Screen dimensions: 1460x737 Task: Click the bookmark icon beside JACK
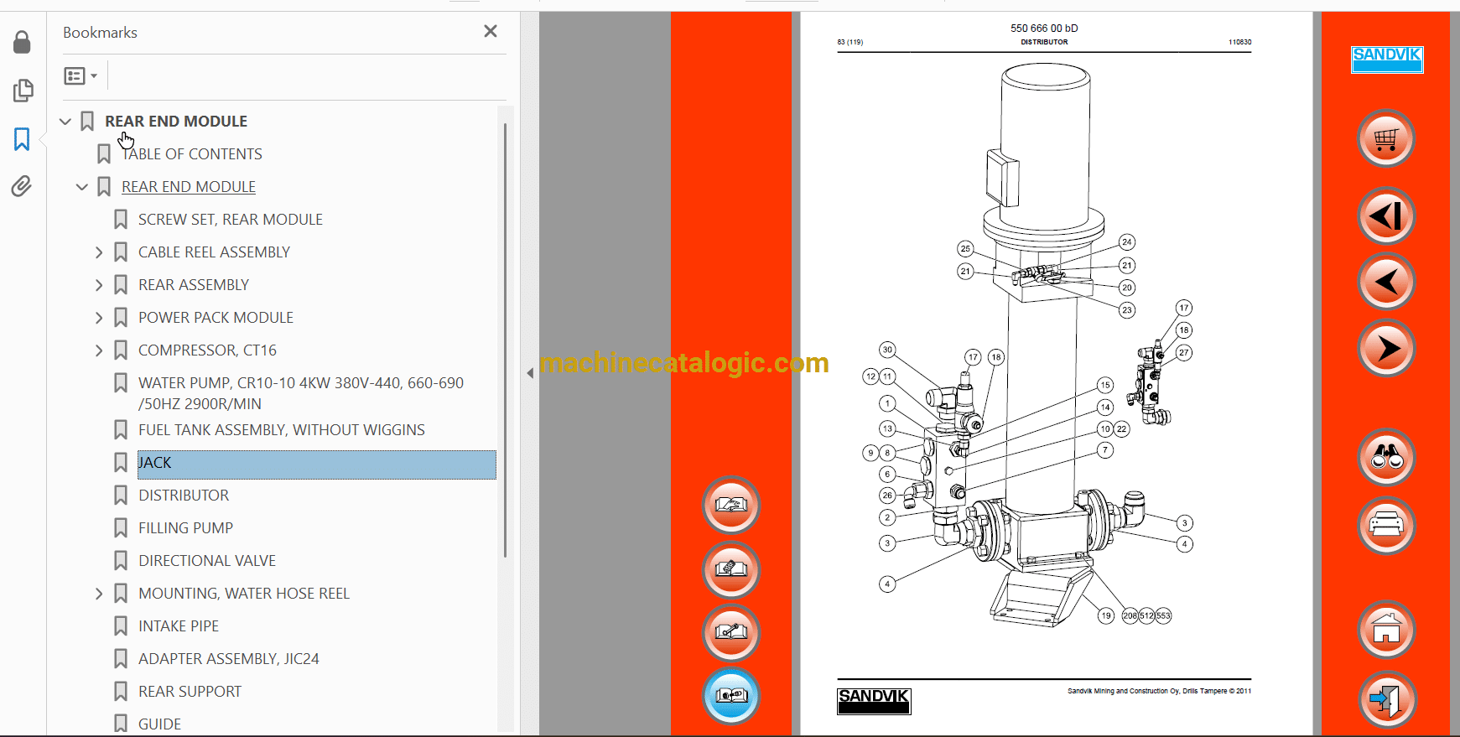pos(121,463)
